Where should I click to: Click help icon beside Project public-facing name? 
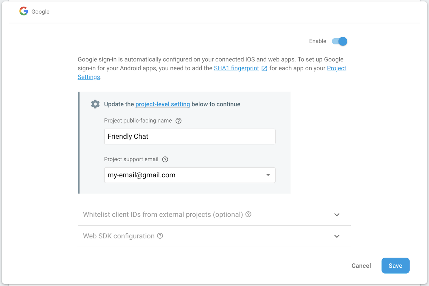[178, 121]
